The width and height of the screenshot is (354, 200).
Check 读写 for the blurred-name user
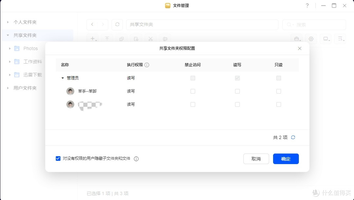(x=237, y=104)
